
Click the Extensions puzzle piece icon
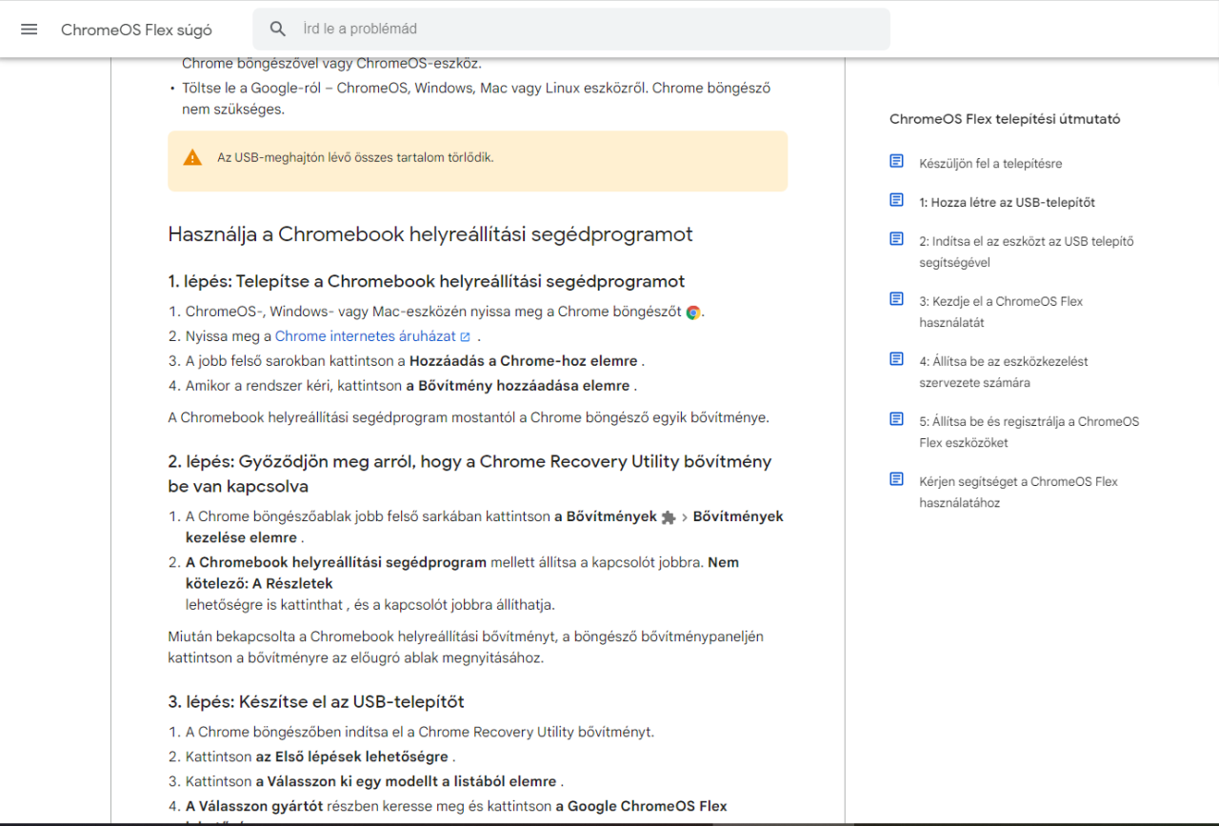click(669, 517)
